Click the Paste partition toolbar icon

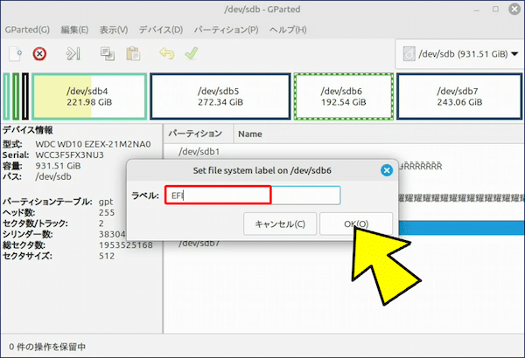coord(133,54)
